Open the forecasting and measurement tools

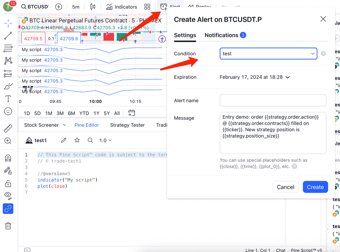tap(8, 74)
